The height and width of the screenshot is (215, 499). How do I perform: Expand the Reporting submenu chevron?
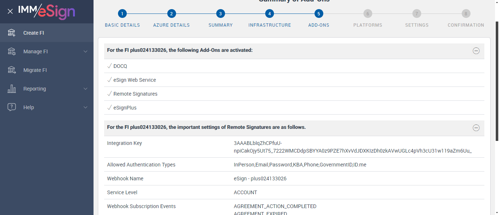click(x=85, y=89)
